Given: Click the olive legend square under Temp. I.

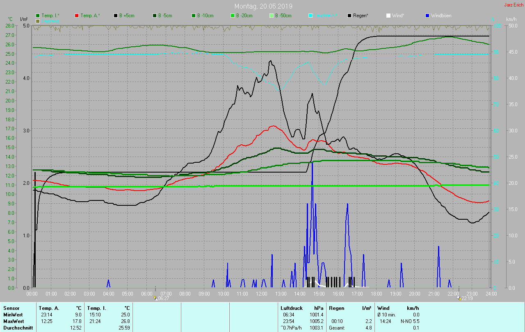Looking at the screenshot, I should pos(38,21).
